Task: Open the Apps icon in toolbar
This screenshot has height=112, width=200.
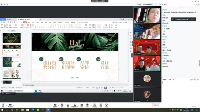Action: (101, 105)
